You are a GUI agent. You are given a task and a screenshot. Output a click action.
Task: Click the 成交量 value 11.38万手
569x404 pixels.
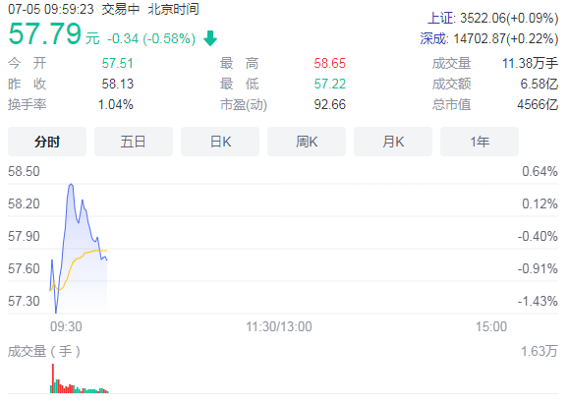pos(530,63)
